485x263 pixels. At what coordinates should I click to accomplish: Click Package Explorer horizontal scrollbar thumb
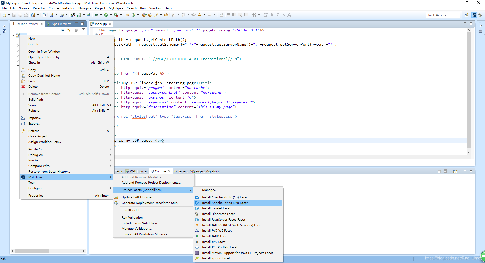click(x=32, y=251)
